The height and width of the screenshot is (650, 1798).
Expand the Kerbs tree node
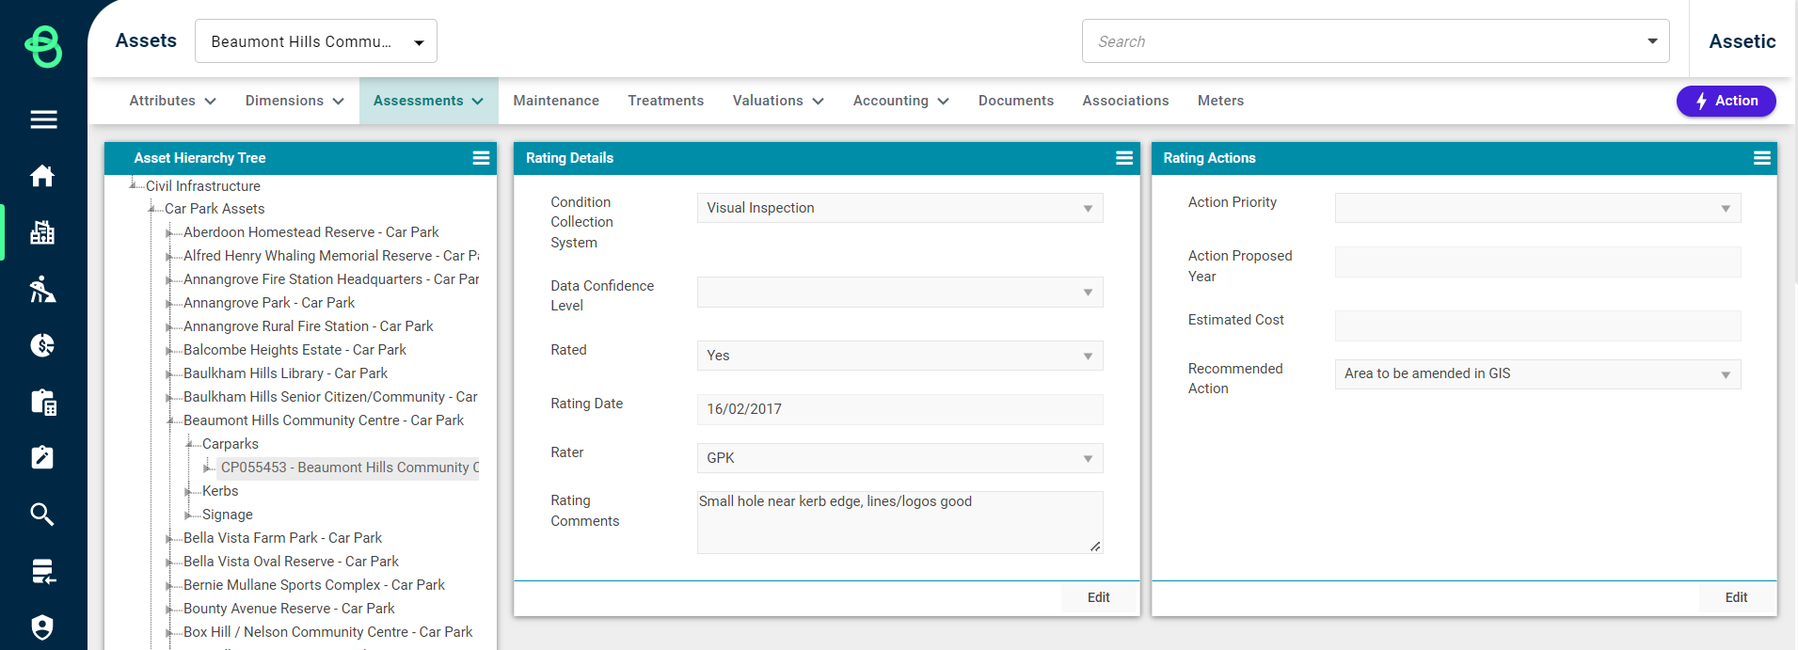coord(188,491)
